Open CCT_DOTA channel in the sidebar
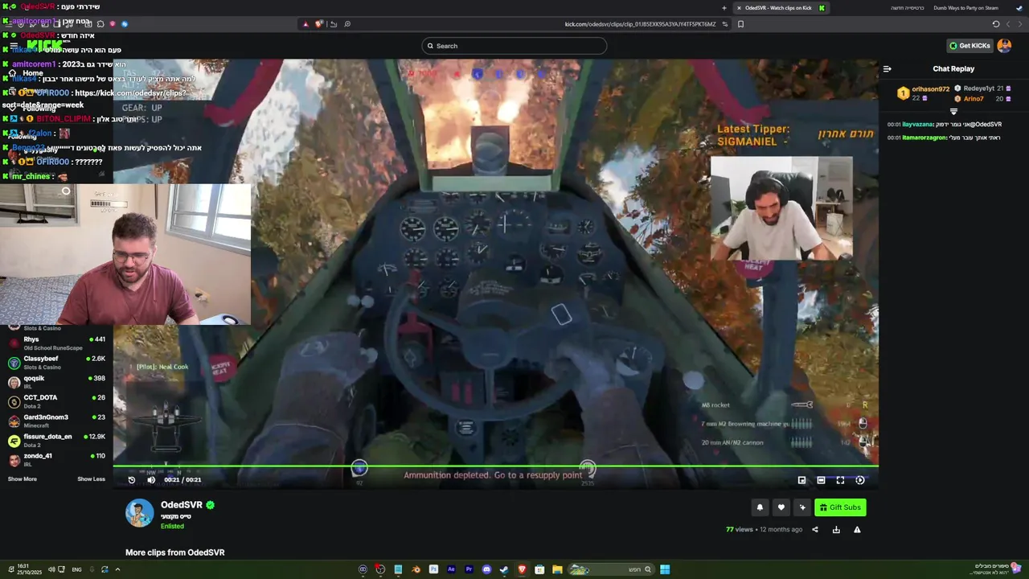Screen dimensions: 1029x579 tap(56, 401)
